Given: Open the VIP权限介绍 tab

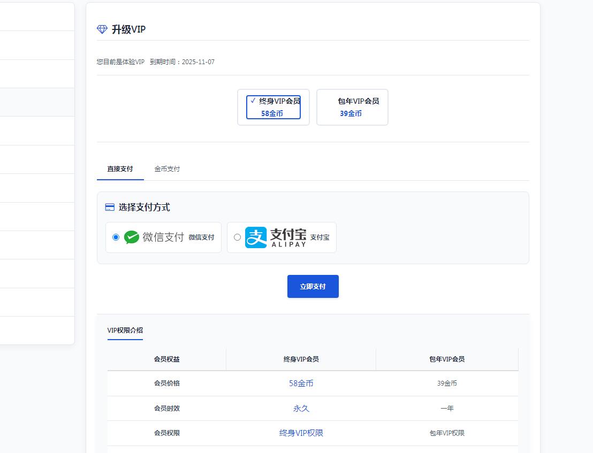Looking at the screenshot, I should coord(125,331).
